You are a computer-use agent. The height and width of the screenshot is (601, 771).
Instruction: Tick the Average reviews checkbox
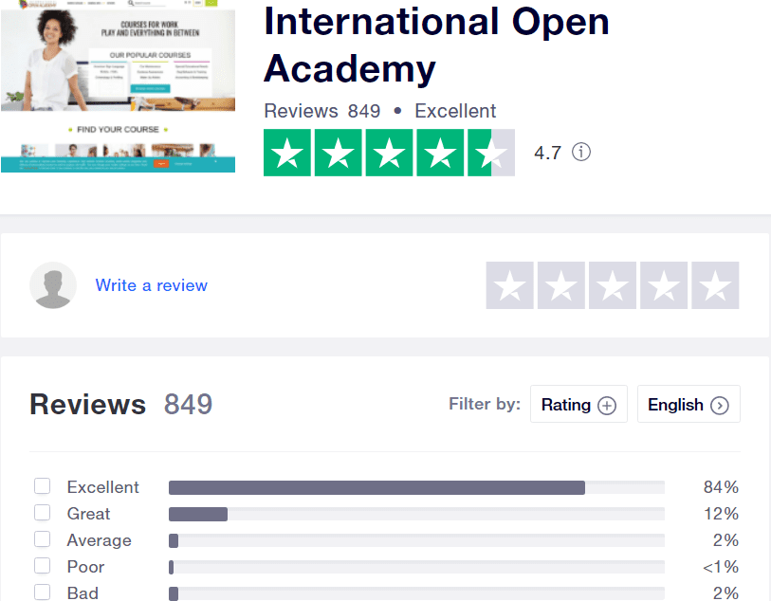coord(43,539)
